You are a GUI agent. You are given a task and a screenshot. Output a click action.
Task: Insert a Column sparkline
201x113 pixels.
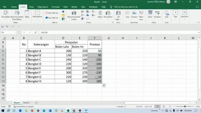coord(134,14)
